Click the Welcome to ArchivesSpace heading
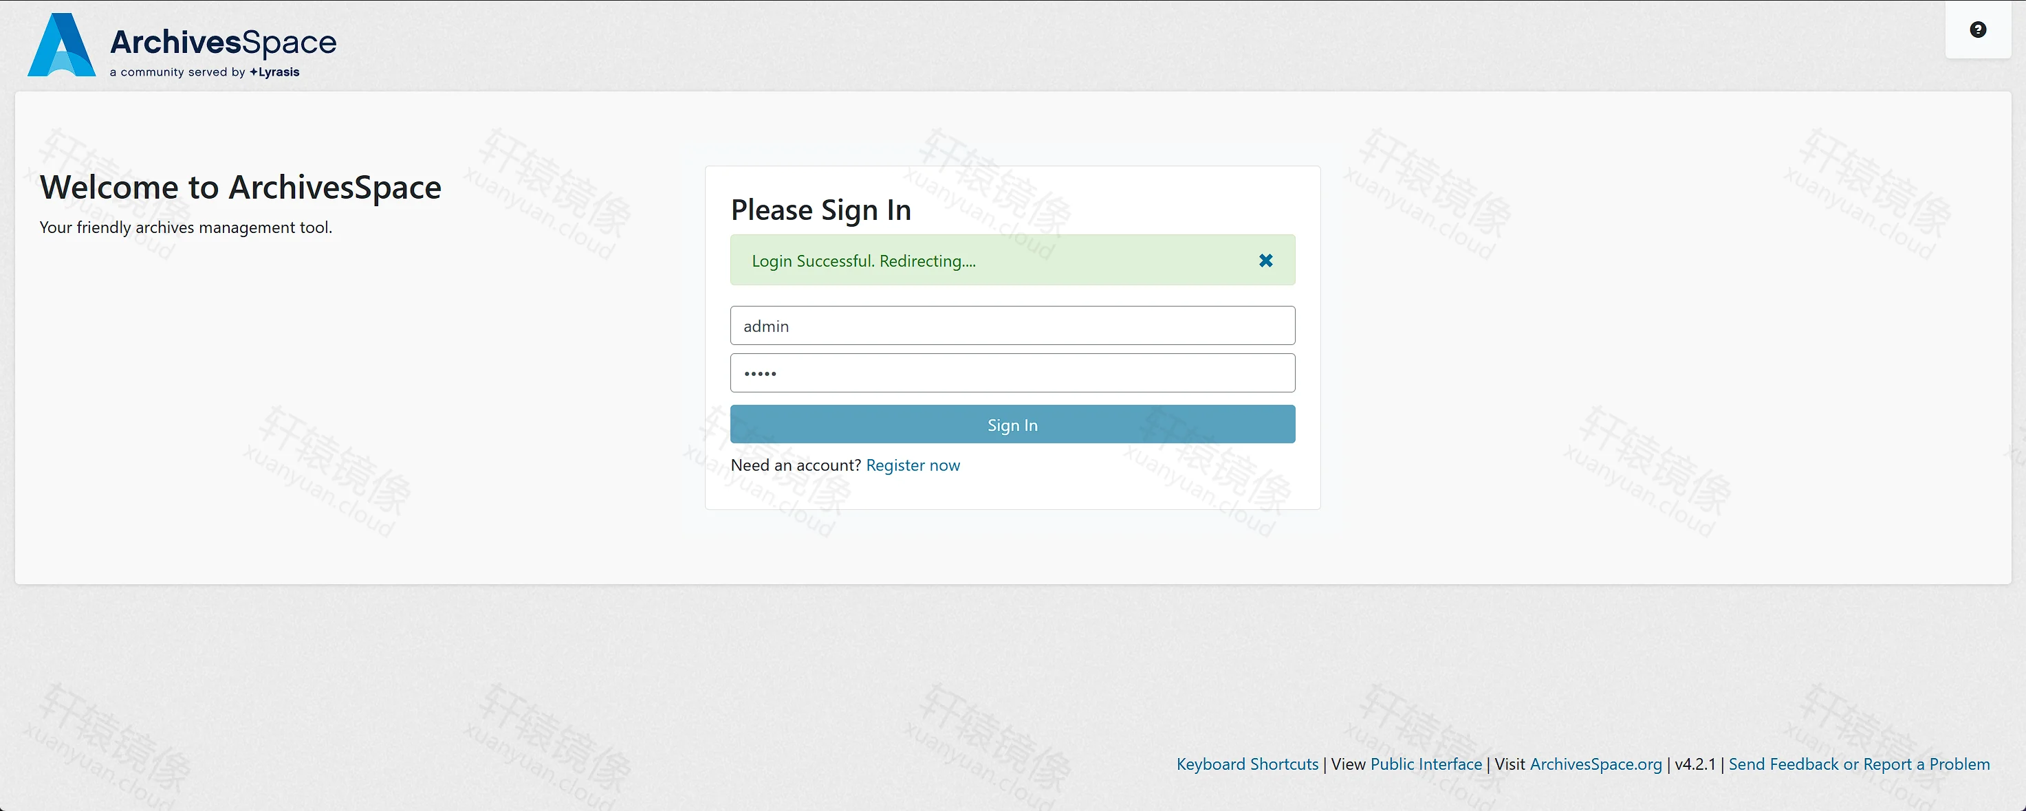 (x=241, y=187)
